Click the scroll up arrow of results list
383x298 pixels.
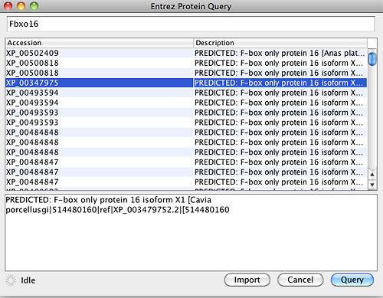(372, 175)
